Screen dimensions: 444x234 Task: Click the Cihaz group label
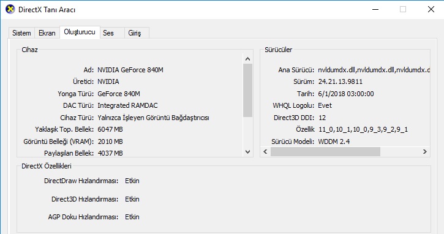click(x=30, y=50)
